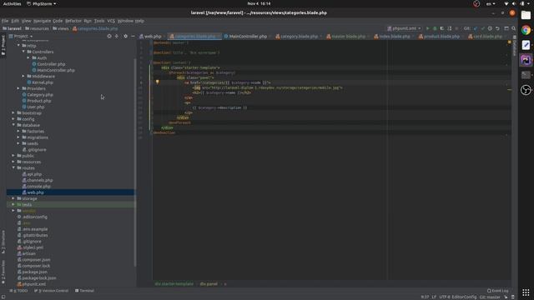The image size is (534, 300).
Task: Expand the Middleware folder
Action: pyautogui.click(x=23, y=76)
